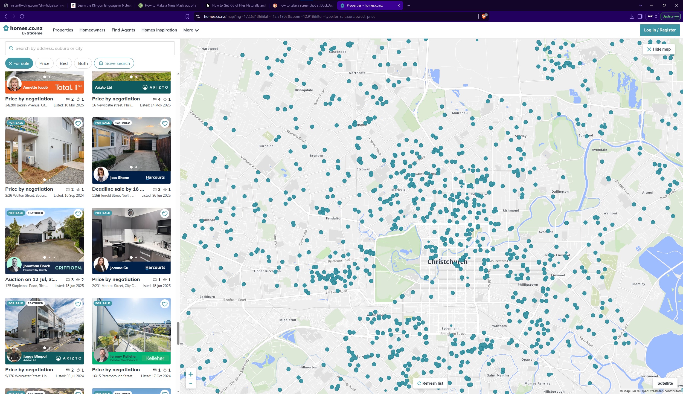
Task: Zoom in on the map
Action: point(191,374)
